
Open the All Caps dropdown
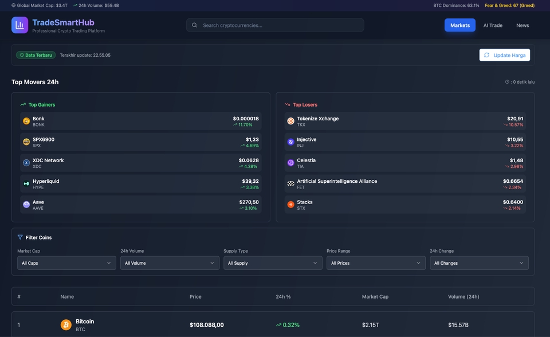coord(66,262)
